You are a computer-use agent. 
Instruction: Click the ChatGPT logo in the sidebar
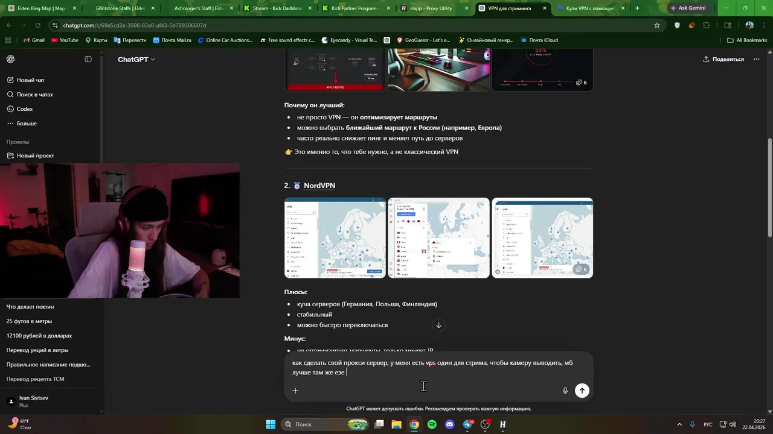pyautogui.click(x=10, y=59)
